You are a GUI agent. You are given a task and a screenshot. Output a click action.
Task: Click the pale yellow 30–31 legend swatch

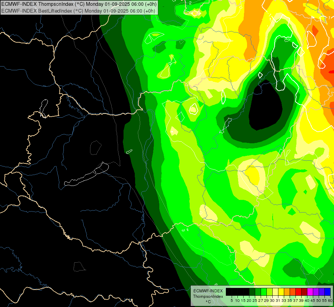[x=275, y=292]
